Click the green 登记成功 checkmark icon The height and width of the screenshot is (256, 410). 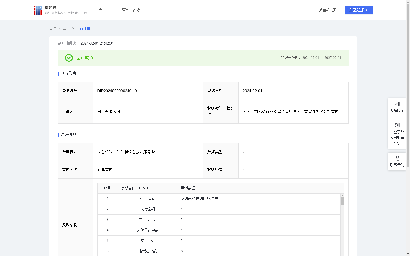68,58
